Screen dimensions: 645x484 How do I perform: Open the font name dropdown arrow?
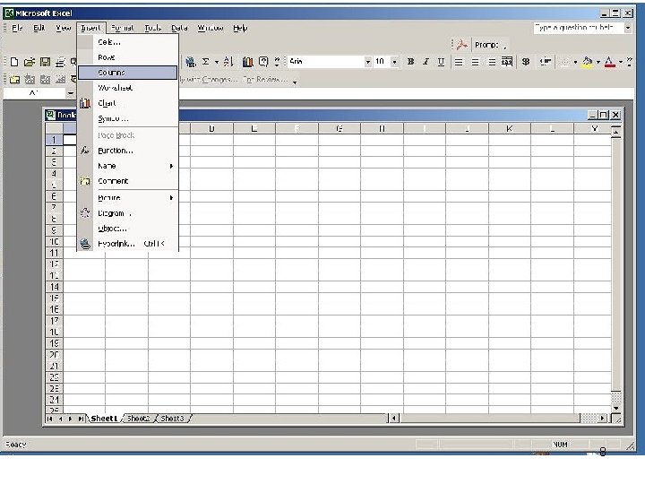click(x=368, y=62)
